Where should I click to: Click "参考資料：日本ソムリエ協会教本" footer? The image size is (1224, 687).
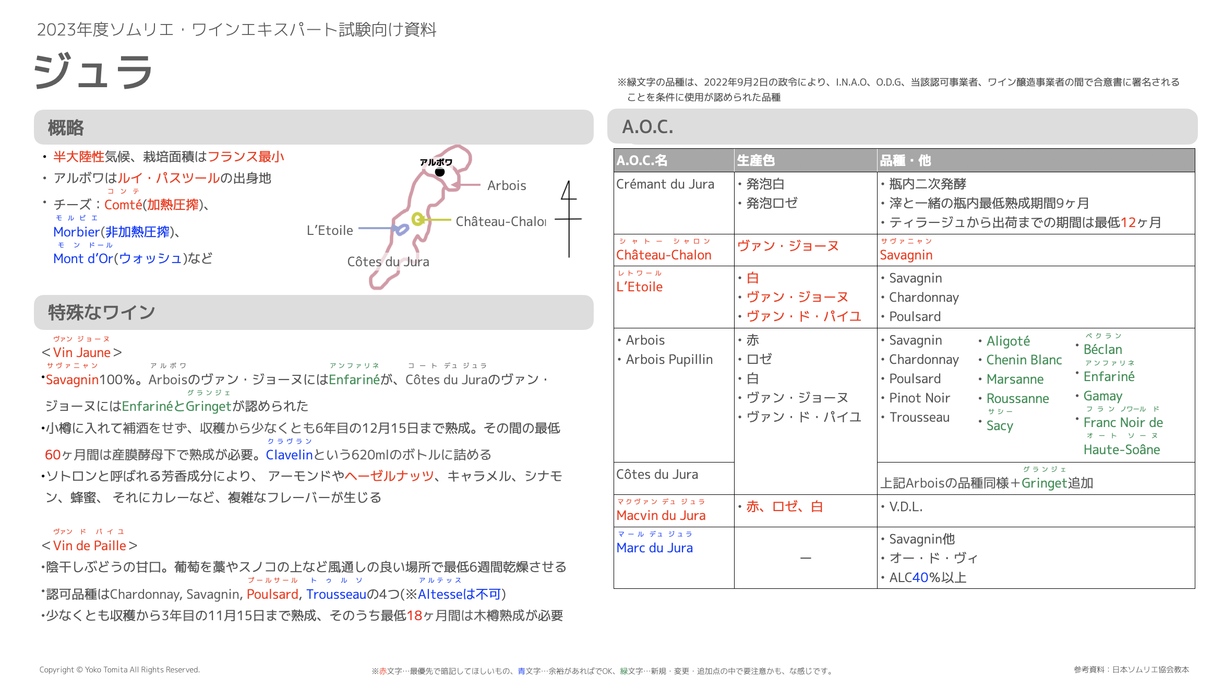1131,670
